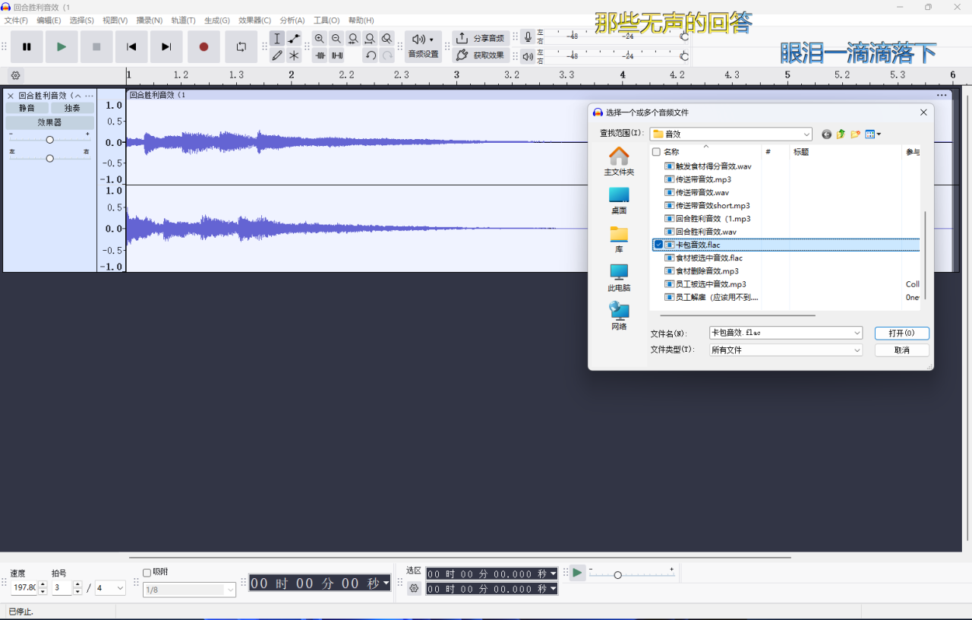The height and width of the screenshot is (620, 972).
Task: Open the track 效果器 effects button
Action: tap(49, 122)
